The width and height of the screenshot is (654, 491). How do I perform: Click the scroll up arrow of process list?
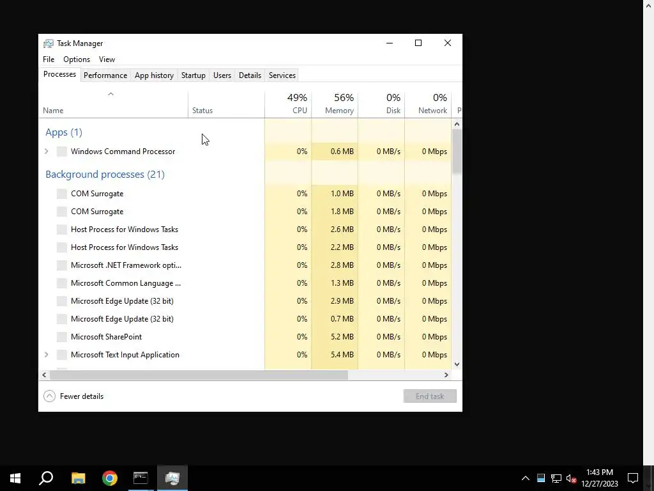pyautogui.click(x=457, y=124)
